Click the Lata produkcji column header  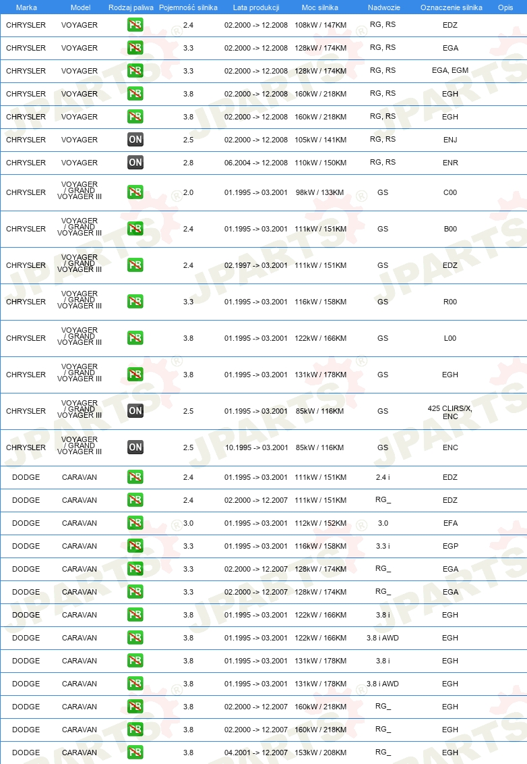[256, 7]
